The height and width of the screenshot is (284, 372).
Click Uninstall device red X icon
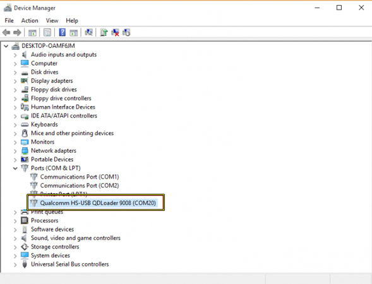(x=116, y=32)
